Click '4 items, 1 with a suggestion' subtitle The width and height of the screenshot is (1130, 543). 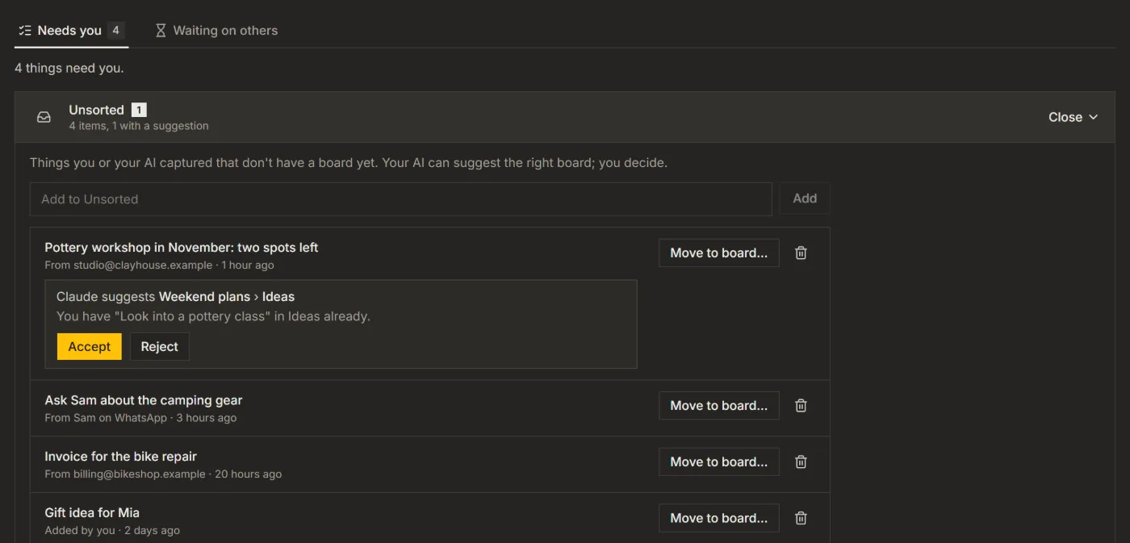139,126
